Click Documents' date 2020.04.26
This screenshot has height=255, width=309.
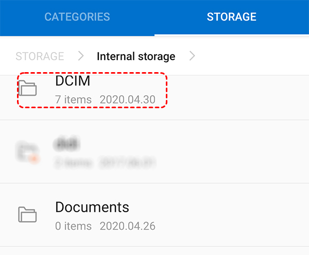127,226
